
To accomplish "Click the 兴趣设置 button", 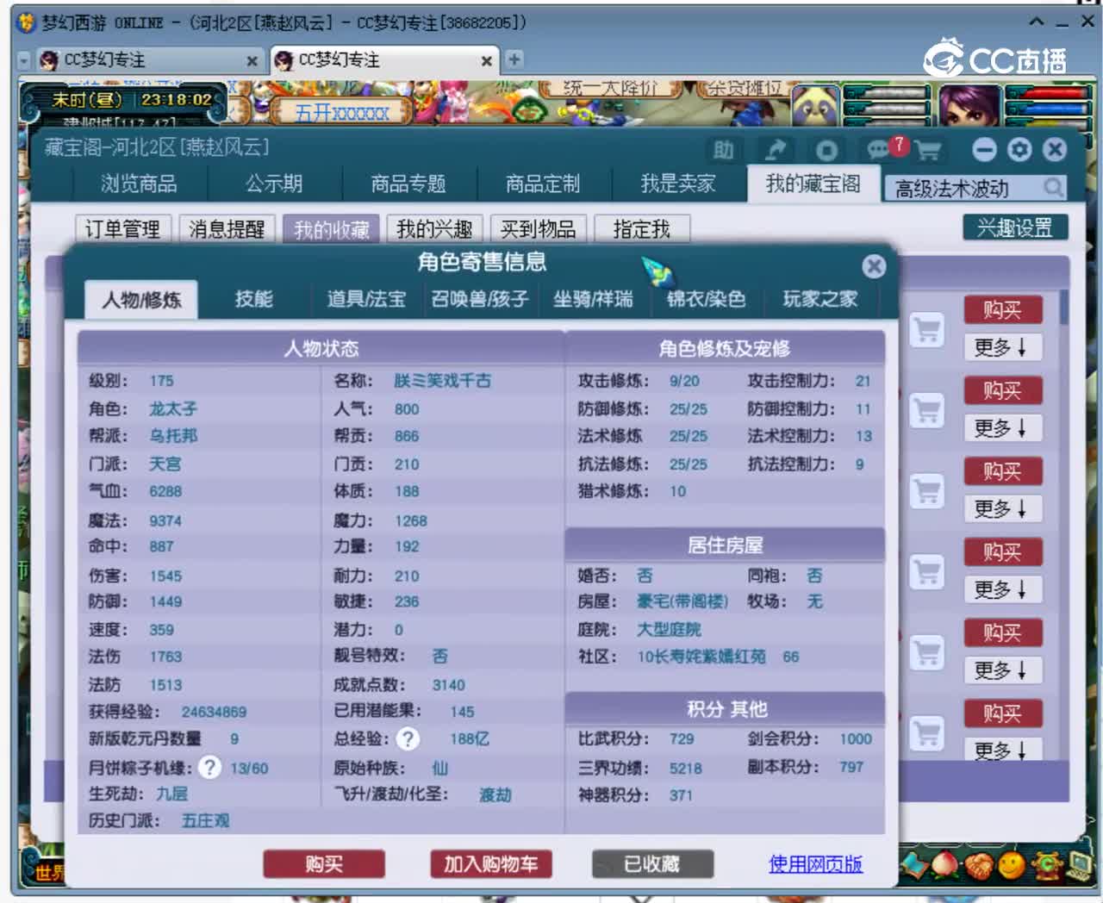I will pos(1015,227).
